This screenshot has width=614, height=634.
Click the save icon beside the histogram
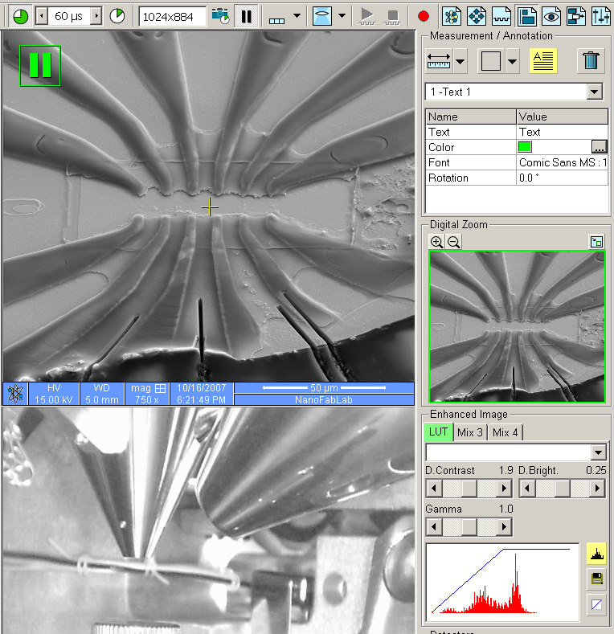point(596,579)
